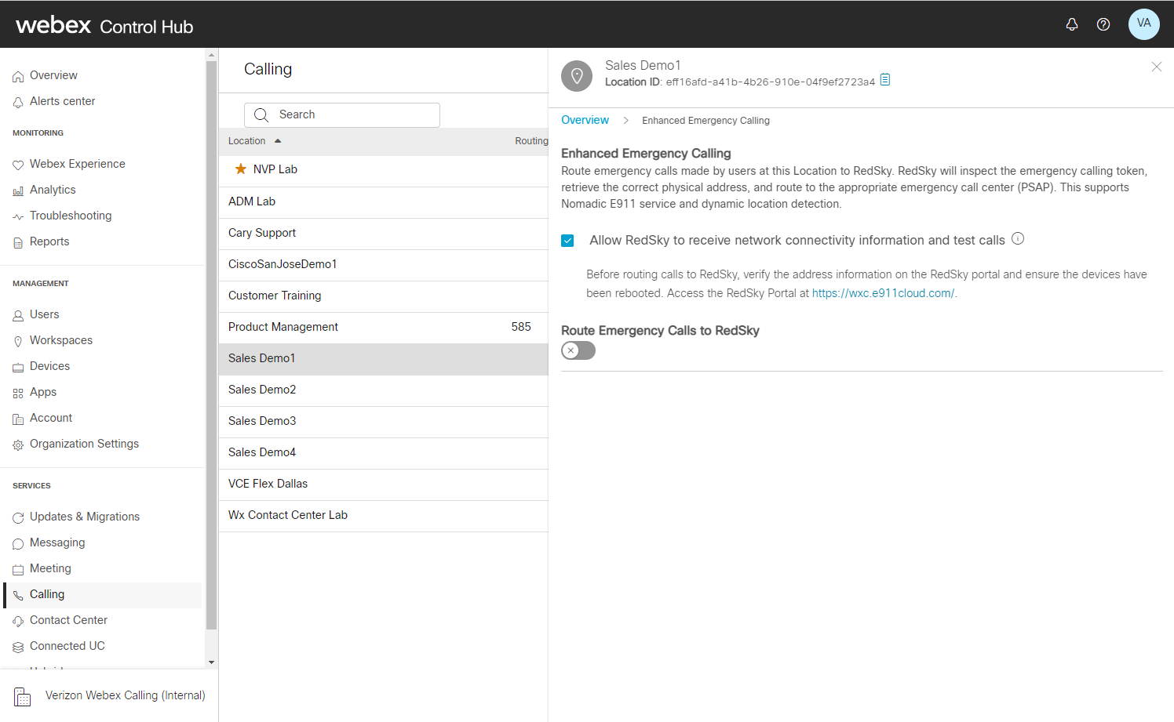Select the Sales Demo3 location
The image size is (1174, 722).
point(384,422)
